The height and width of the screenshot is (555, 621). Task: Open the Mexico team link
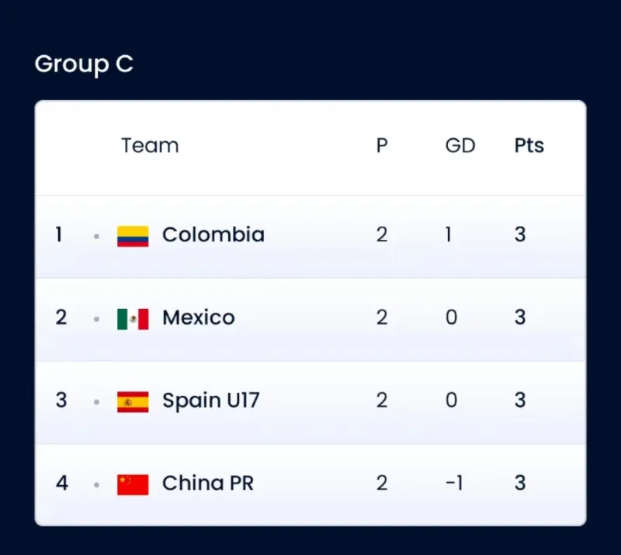click(x=198, y=317)
